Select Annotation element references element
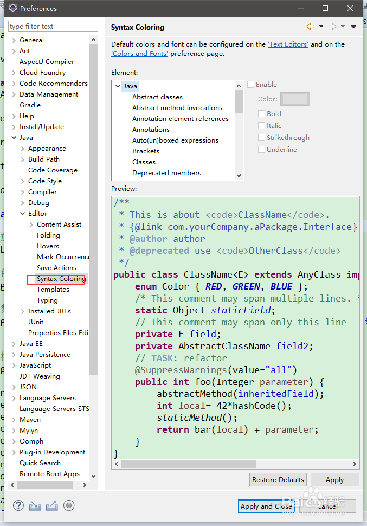 pos(180,119)
